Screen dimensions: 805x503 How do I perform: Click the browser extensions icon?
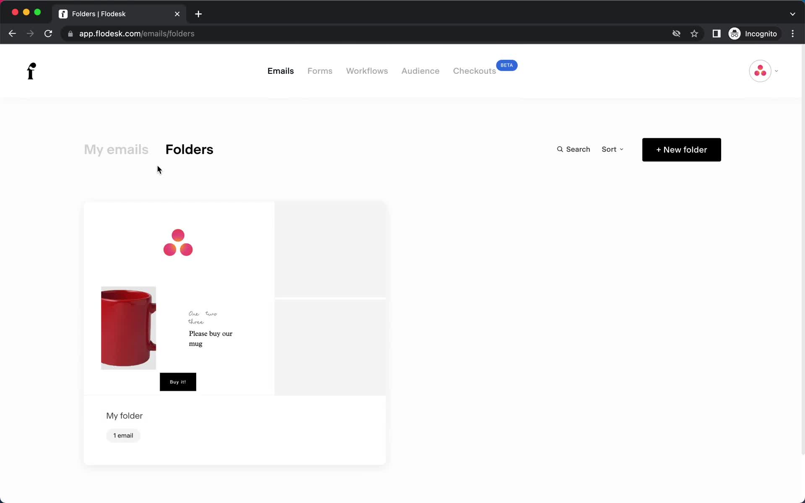716,34
